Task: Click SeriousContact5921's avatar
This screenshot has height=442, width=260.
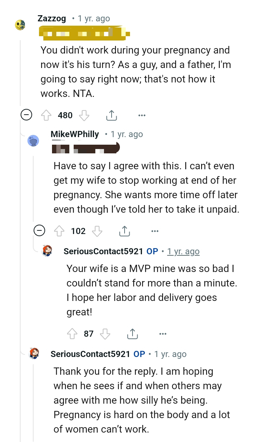Action: point(47,251)
